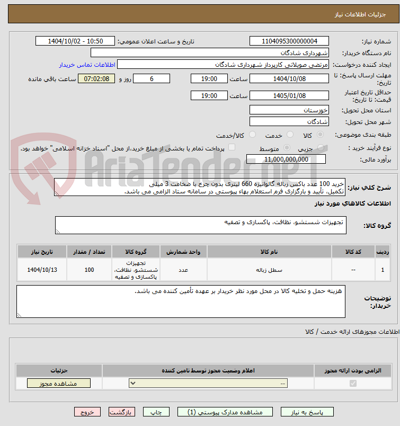The image size is (400, 426).
Task: Toggle the اسناد خزانه اسلامی payment checkbox
Action: point(232,147)
